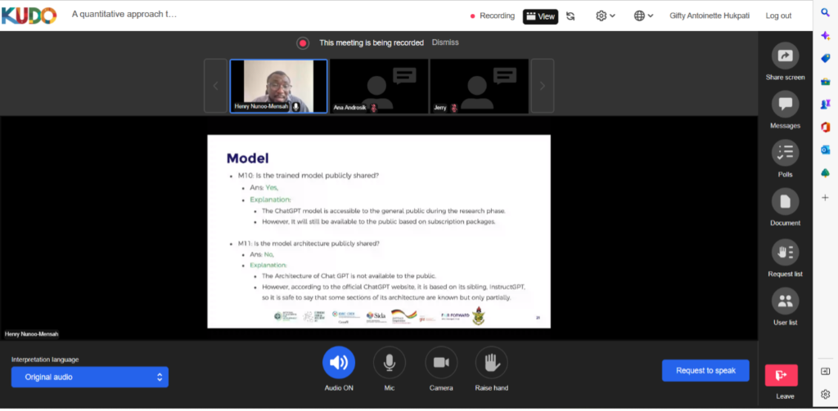838x411 pixels.
Task: Dismiss the recording notification
Action: point(445,42)
